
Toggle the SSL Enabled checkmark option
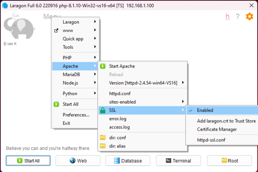[x=222, y=110]
